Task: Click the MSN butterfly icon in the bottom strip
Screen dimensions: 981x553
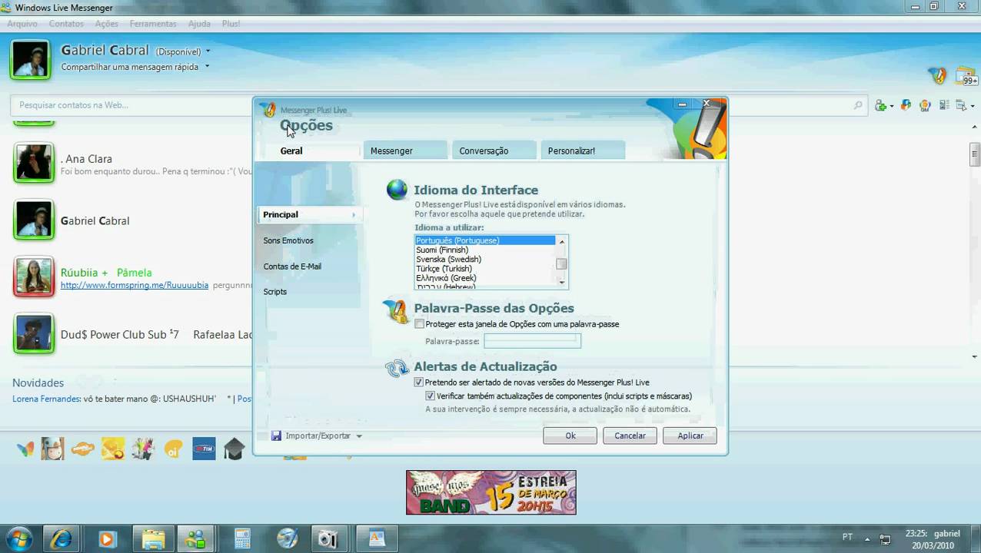Action: coord(25,449)
